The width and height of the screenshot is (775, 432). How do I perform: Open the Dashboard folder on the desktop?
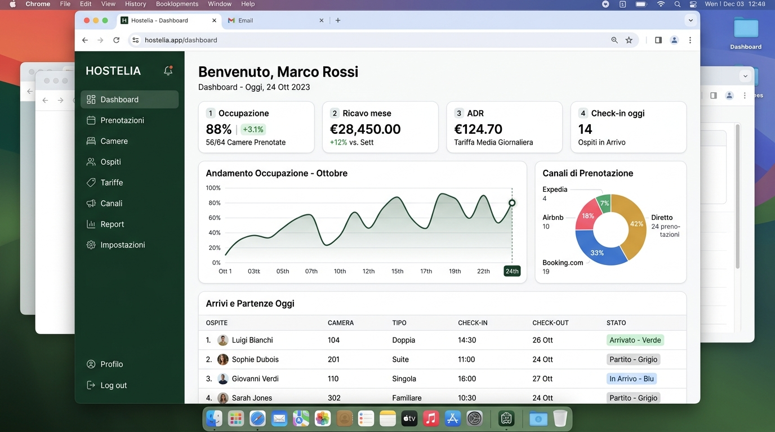(746, 33)
